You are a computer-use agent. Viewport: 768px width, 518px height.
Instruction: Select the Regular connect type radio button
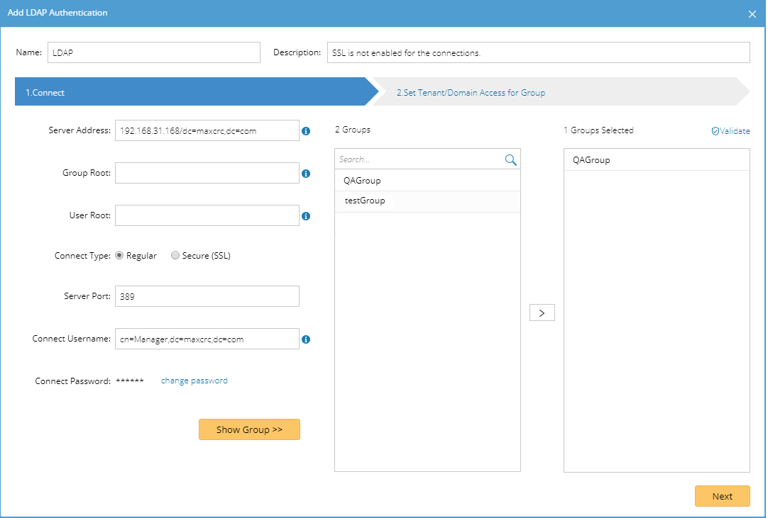point(119,256)
